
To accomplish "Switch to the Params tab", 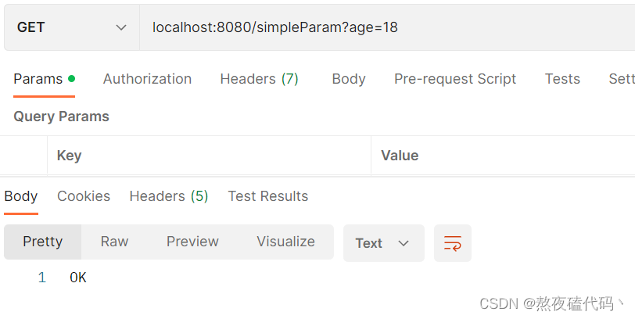I will click(44, 79).
